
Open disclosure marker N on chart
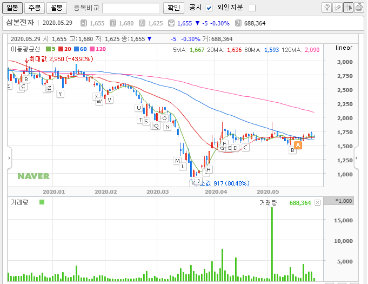(x=167, y=127)
